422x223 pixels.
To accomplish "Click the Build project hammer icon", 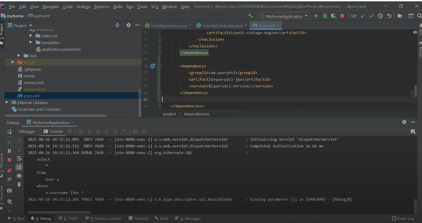I will (251, 16).
